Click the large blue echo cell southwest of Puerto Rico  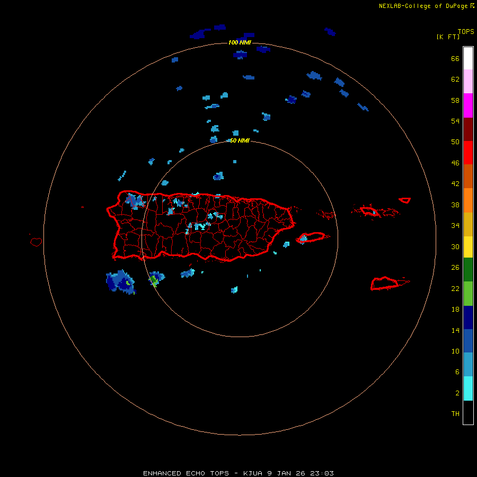click(x=121, y=282)
